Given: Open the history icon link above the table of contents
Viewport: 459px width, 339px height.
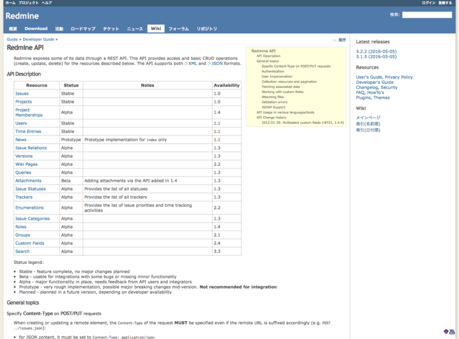Looking at the screenshot, I should (x=340, y=40).
